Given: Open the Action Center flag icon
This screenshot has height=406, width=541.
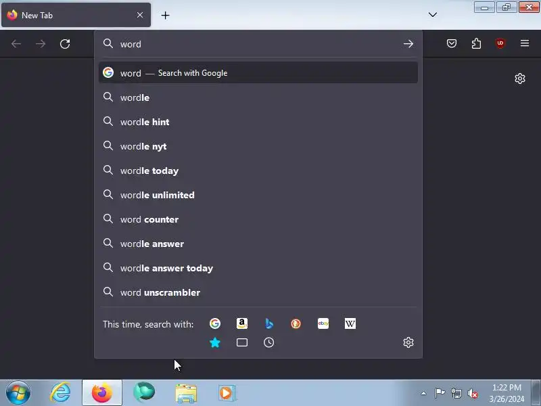Looking at the screenshot, I should pos(440,393).
